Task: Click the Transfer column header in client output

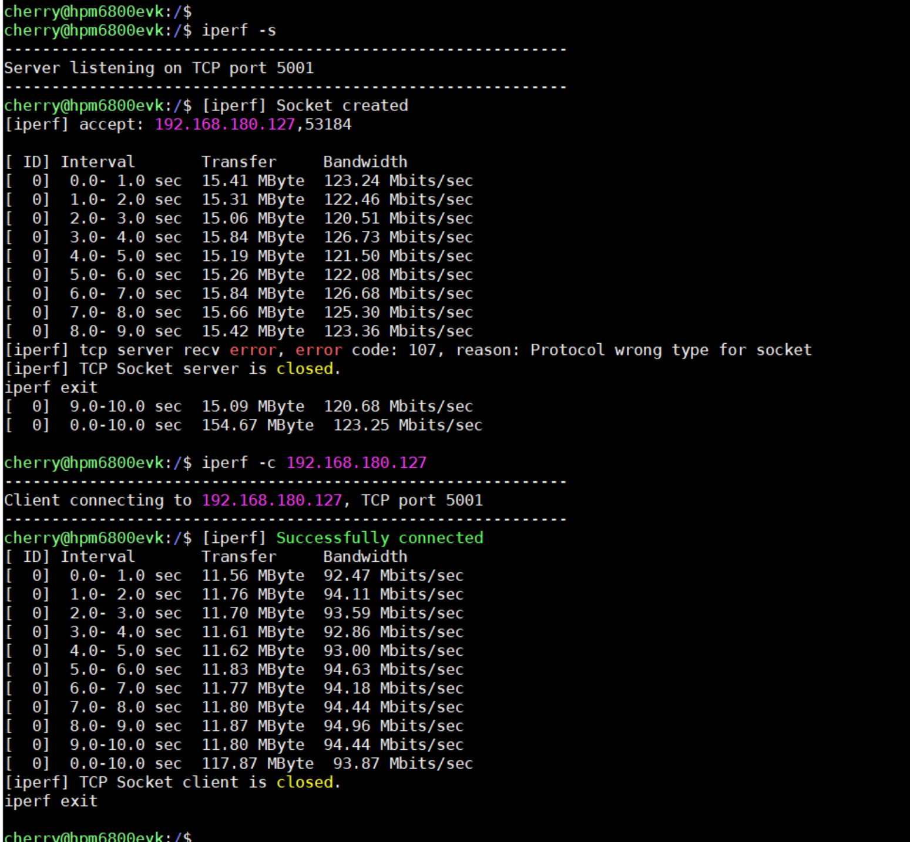Action: 238,556
